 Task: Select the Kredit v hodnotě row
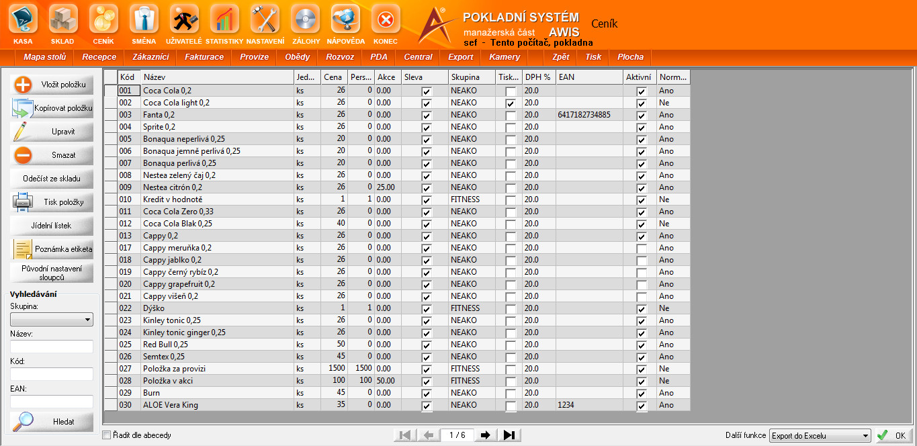click(397, 199)
